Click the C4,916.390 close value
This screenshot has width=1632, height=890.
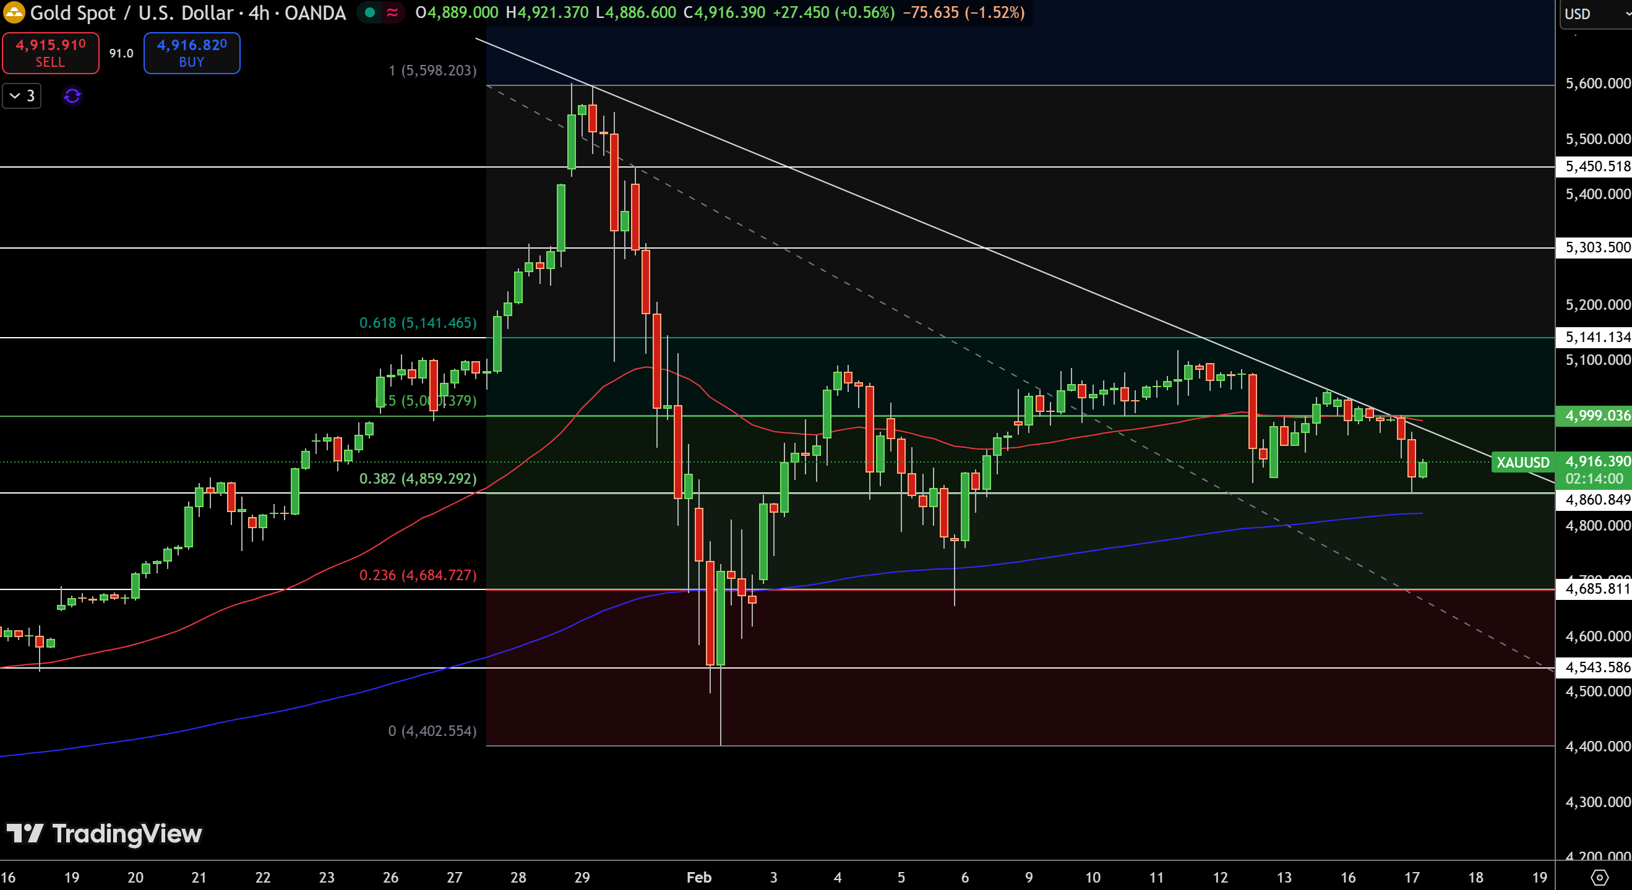(724, 12)
